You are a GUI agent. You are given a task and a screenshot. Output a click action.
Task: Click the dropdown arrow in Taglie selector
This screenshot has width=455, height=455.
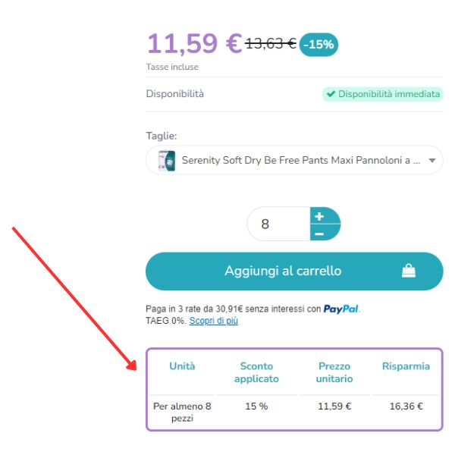431,161
